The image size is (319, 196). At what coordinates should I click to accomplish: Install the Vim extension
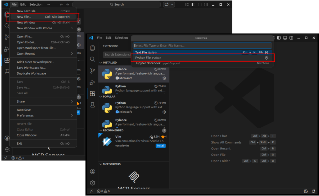(160, 146)
